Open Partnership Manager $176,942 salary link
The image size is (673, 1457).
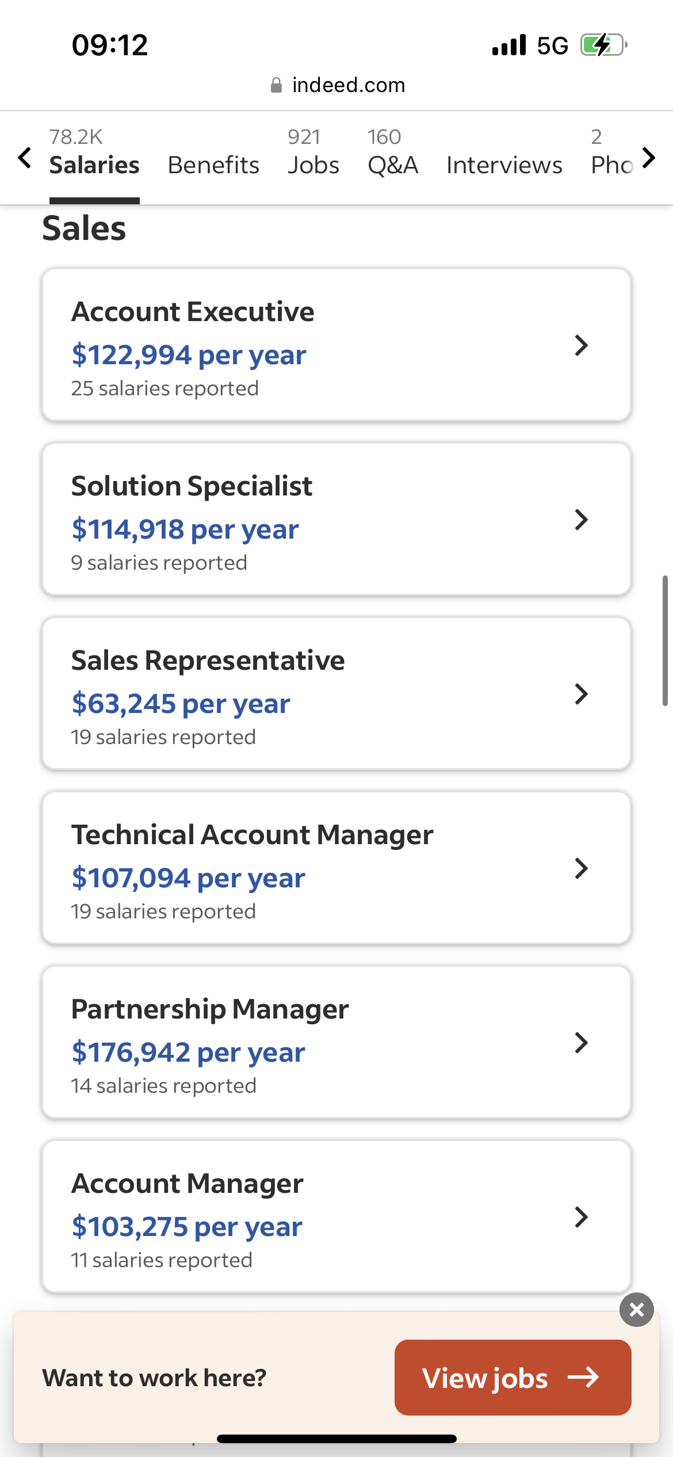(x=188, y=1052)
